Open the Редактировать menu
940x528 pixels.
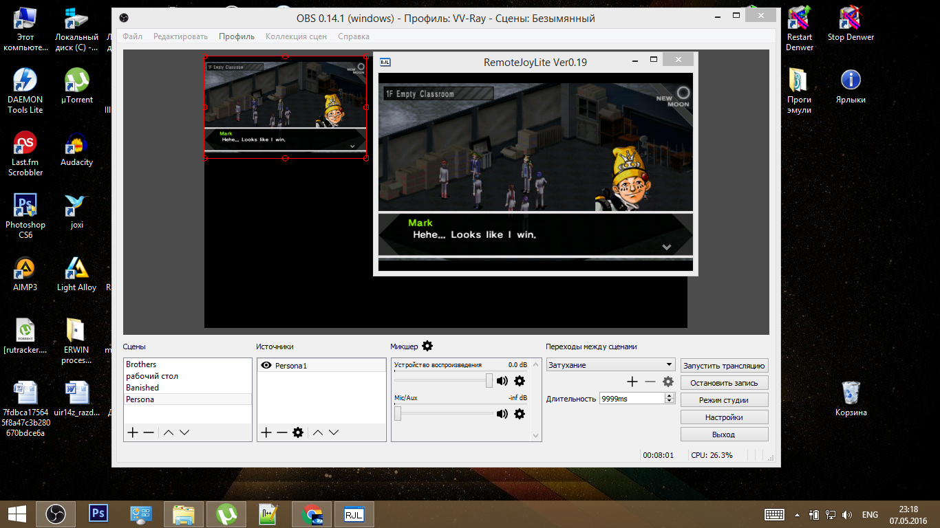point(180,36)
